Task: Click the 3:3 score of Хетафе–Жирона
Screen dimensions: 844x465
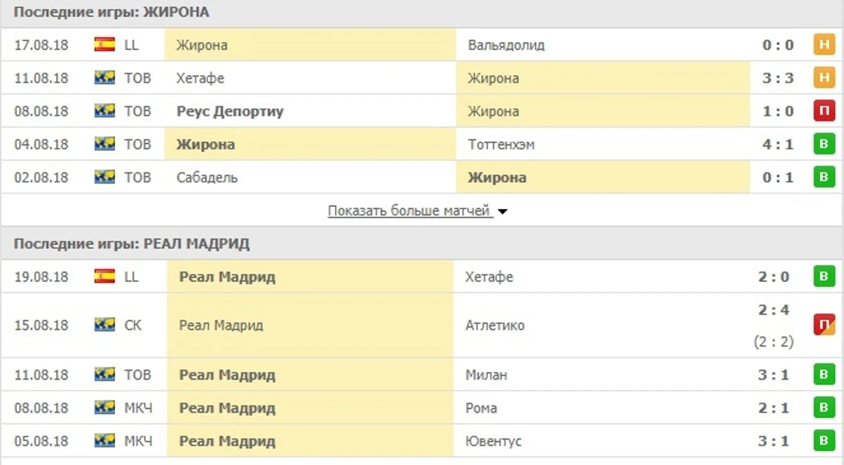Action: click(778, 78)
